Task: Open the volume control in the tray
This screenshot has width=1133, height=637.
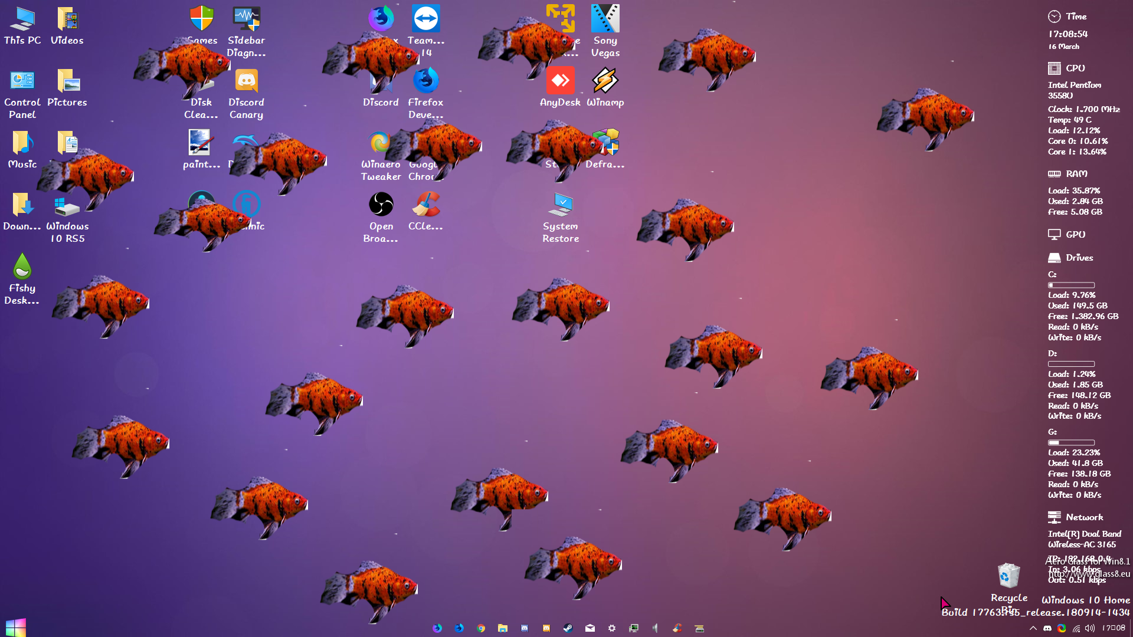Action: tap(1090, 628)
